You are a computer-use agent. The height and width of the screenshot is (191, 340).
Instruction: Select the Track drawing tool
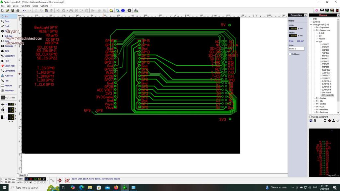[x=7, y=26]
